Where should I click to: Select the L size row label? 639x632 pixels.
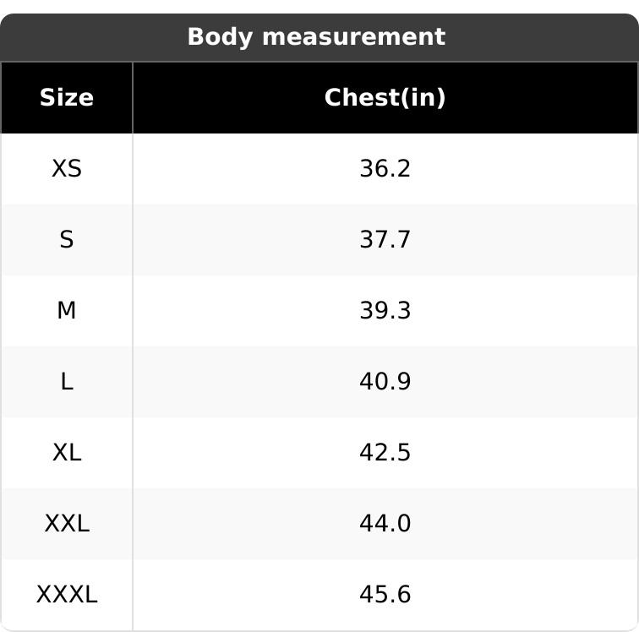click(x=67, y=381)
